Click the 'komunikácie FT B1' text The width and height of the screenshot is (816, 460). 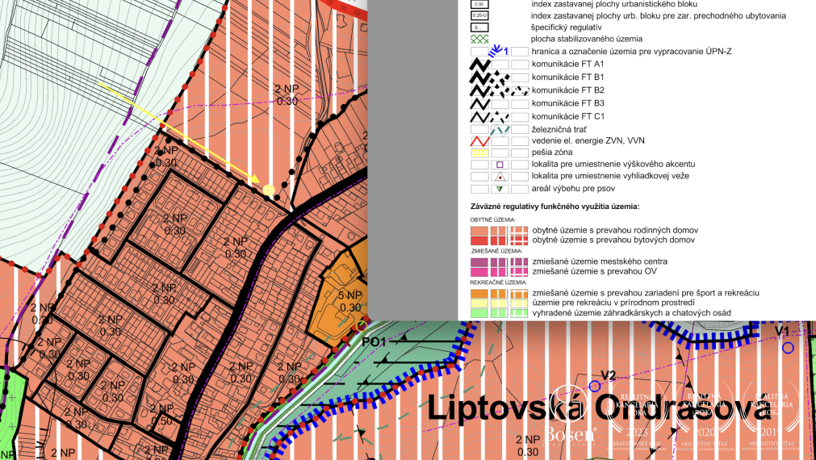[567, 77]
